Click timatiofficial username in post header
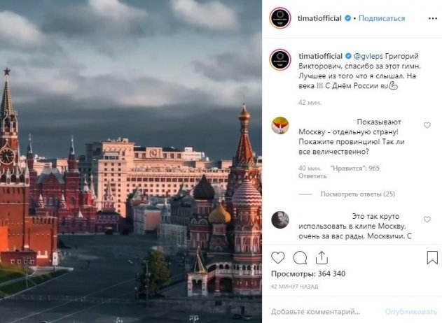 (x=319, y=18)
